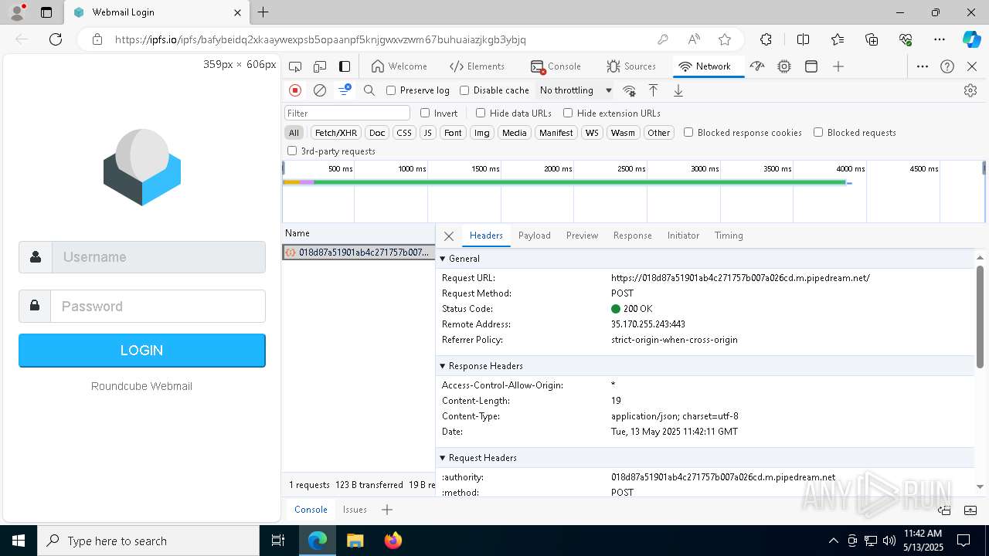Clear the network log
Screen dimensions: 989x556
pos(320,90)
